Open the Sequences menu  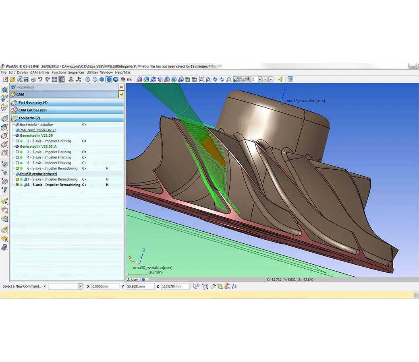pyautogui.click(x=76, y=72)
